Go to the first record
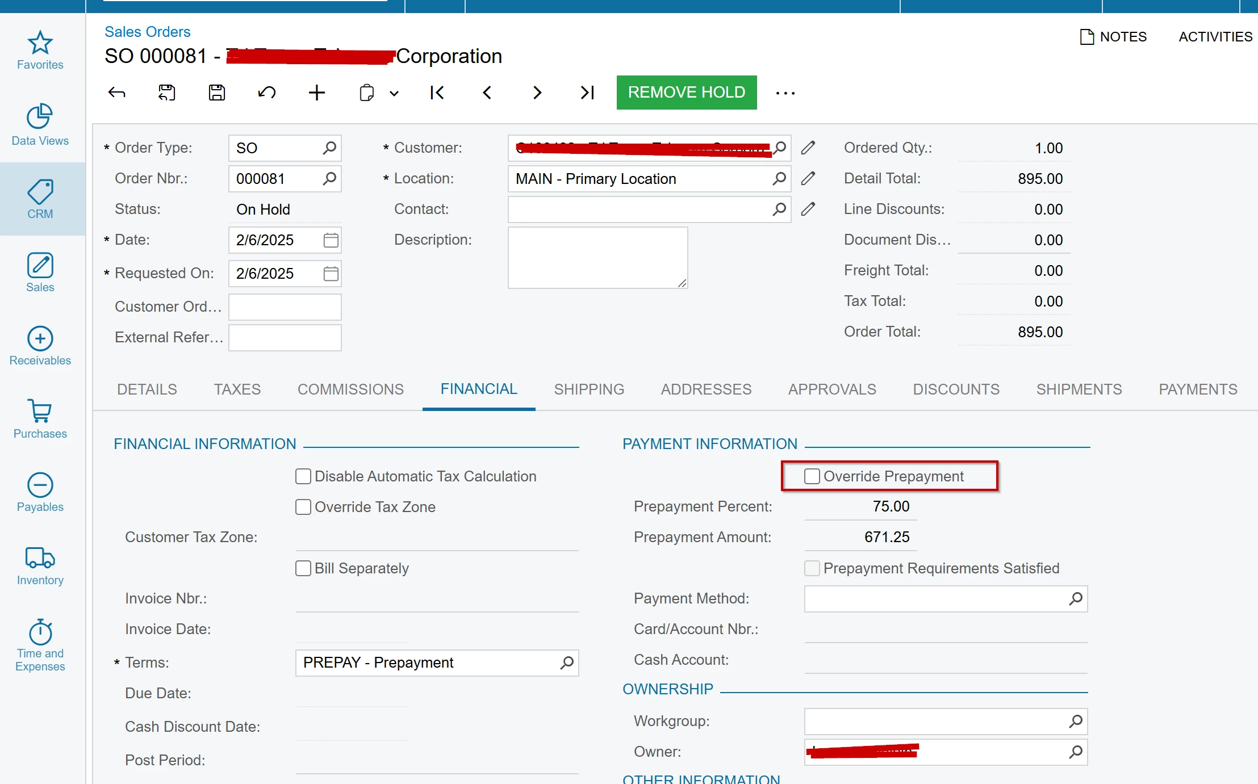 (437, 93)
